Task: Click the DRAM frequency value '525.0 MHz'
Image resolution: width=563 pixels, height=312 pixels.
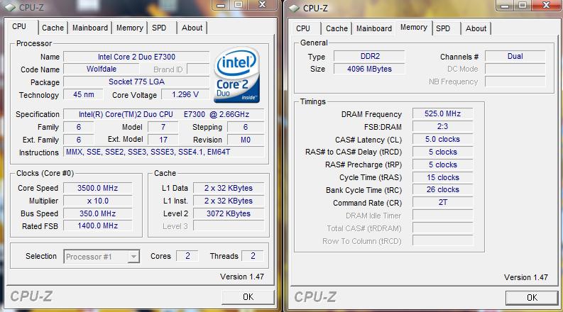Action: [443, 113]
